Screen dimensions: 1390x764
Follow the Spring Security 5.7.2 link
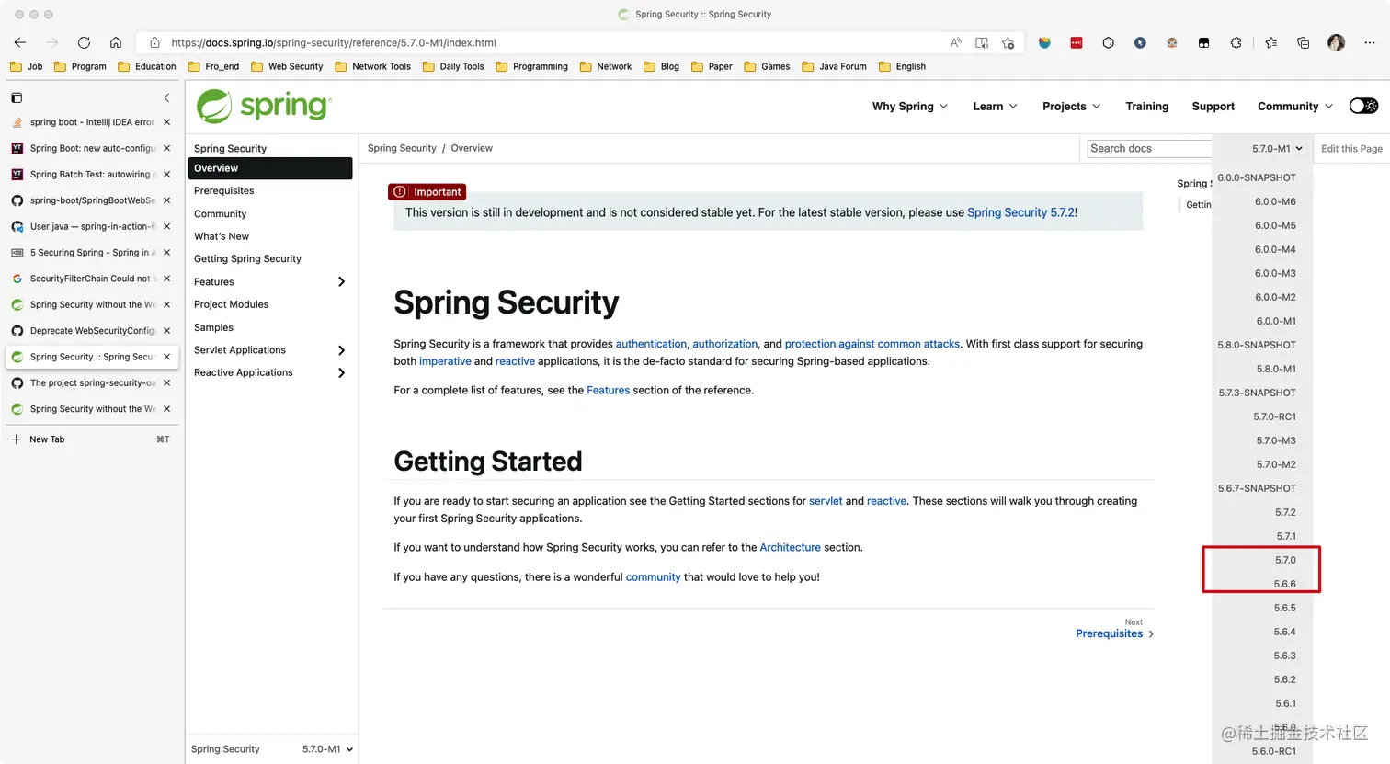coord(1020,211)
